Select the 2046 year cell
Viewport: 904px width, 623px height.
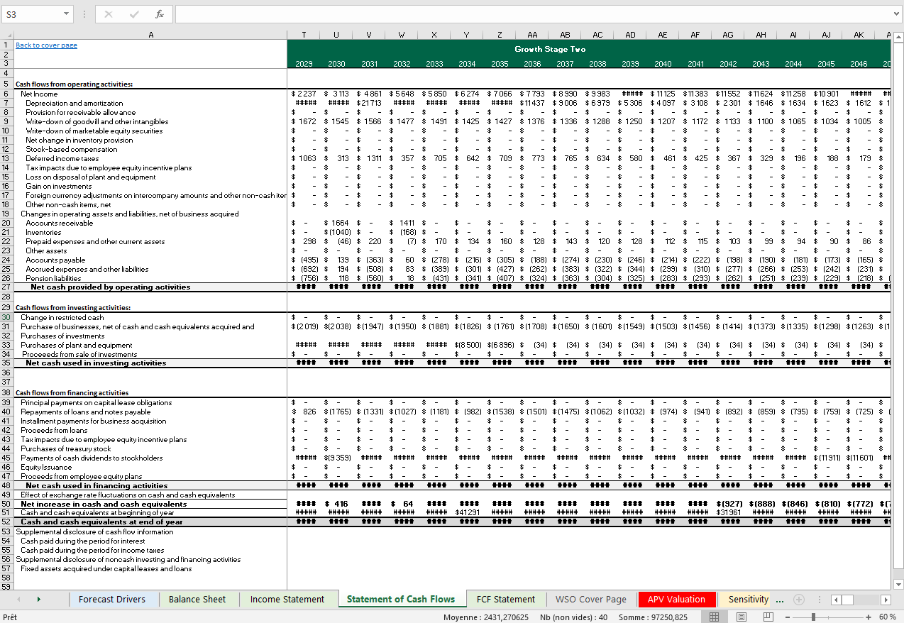[859, 64]
